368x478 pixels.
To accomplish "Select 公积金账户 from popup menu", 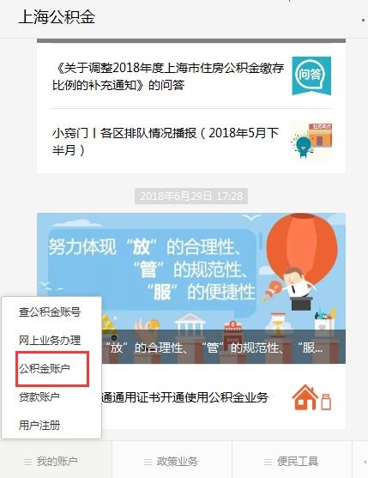I will 45,368.
